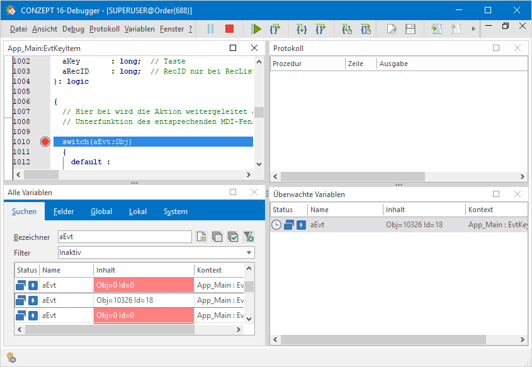Viewport: 532px width, 367px height.
Task: Expand the toolbar overflow arrow
Action: pos(473,29)
